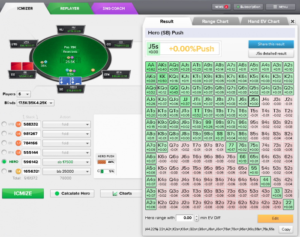Click Share this result button

(271, 44)
